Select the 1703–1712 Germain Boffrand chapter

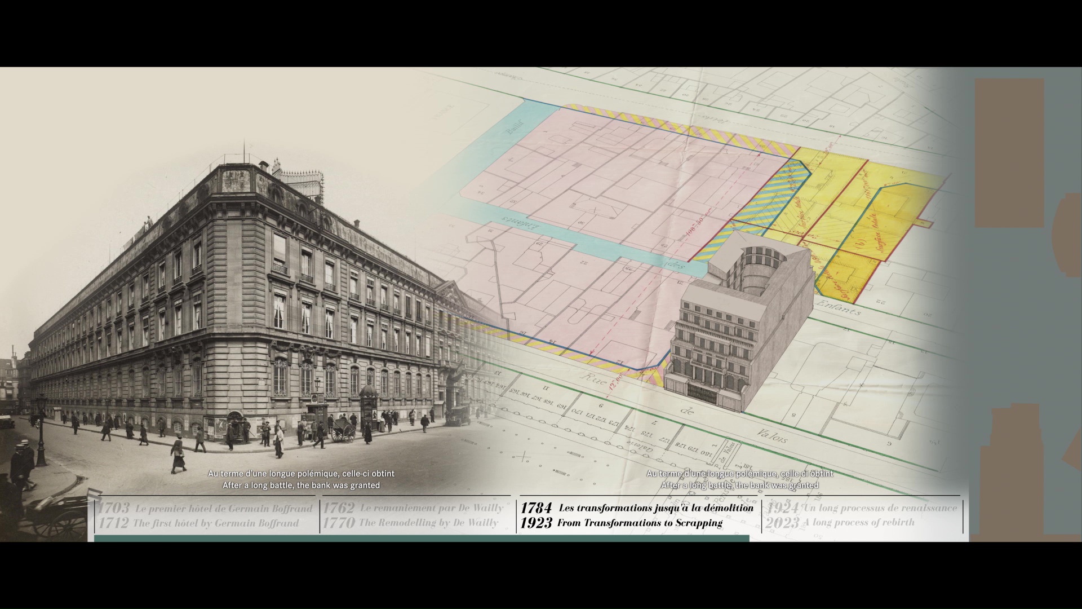click(205, 515)
